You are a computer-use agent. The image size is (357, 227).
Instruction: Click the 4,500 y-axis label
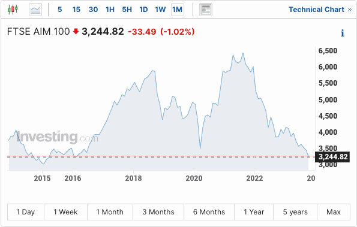328,116
